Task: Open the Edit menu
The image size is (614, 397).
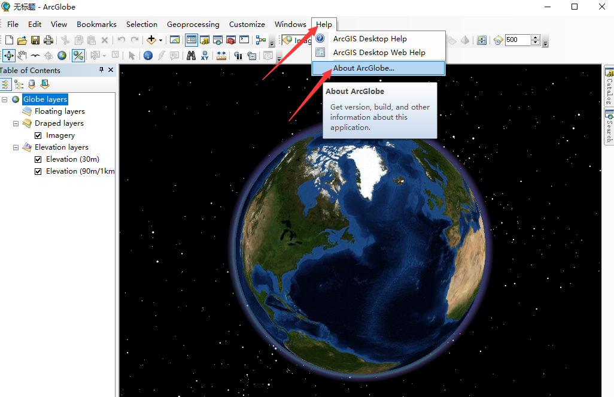Action: pos(35,25)
